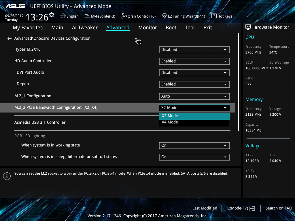Click sleep, hibernate or soft off label
The image size is (295, 221).
pyautogui.click(x=69, y=157)
